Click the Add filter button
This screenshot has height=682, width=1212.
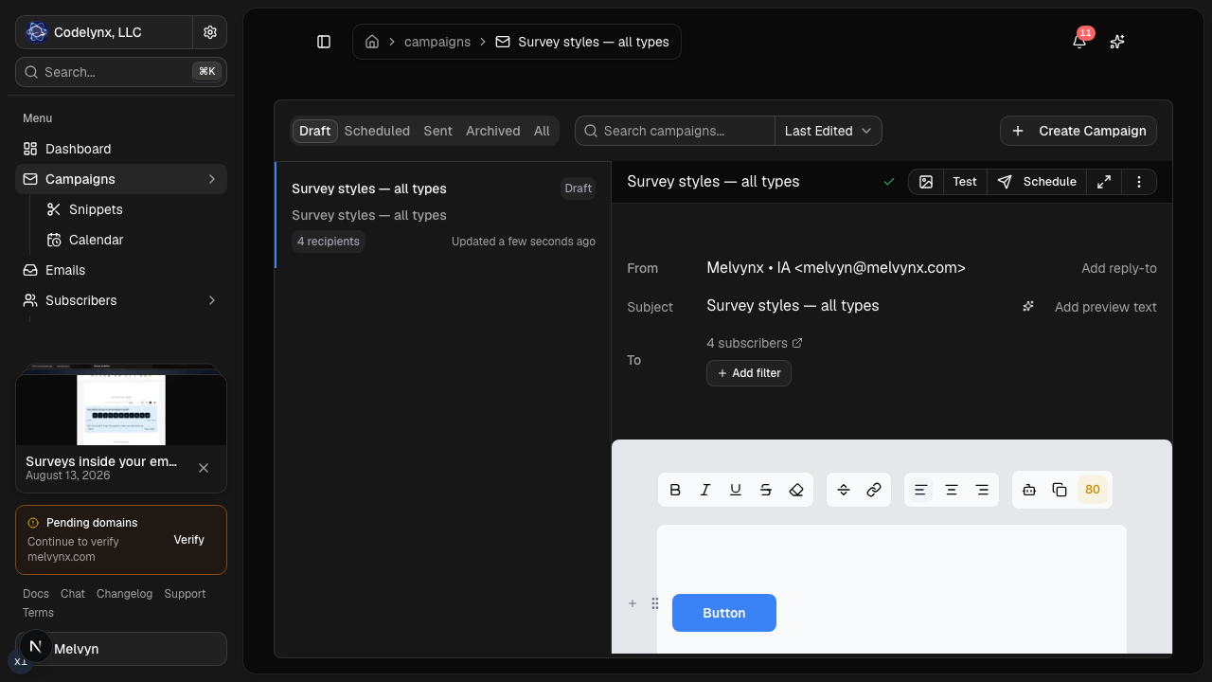point(749,373)
